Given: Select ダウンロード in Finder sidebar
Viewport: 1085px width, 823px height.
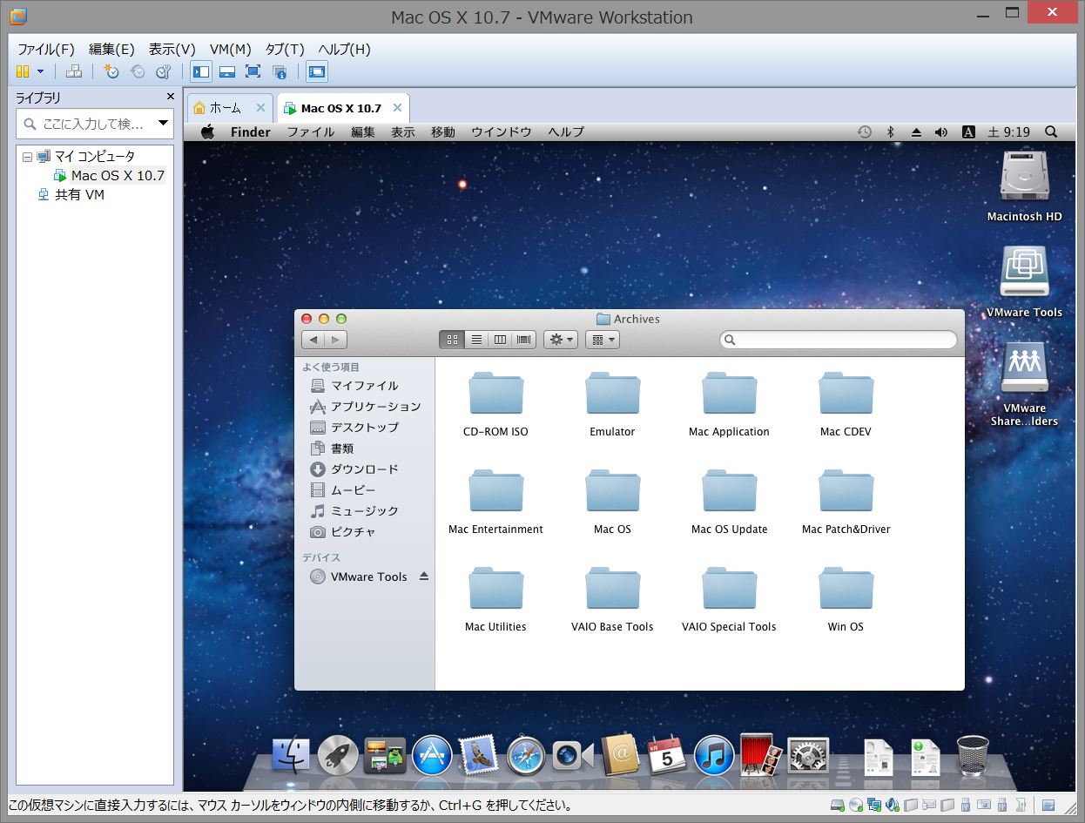Looking at the screenshot, I should tap(364, 469).
